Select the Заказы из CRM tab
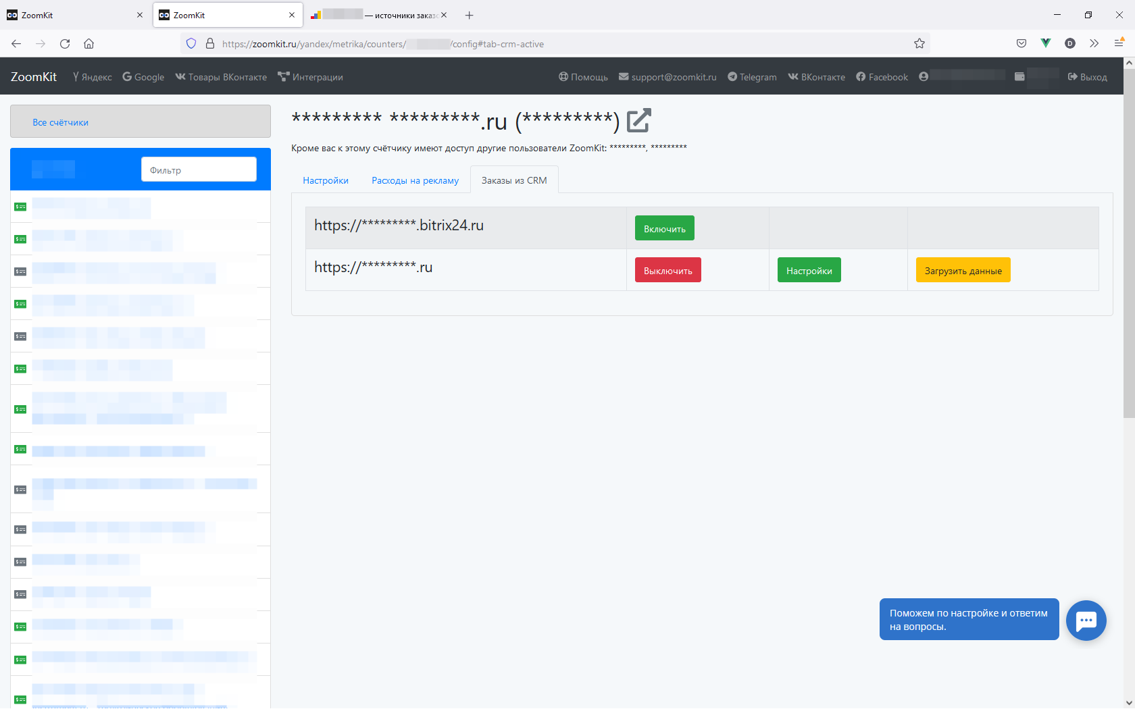The height and width of the screenshot is (709, 1135). click(x=514, y=180)
